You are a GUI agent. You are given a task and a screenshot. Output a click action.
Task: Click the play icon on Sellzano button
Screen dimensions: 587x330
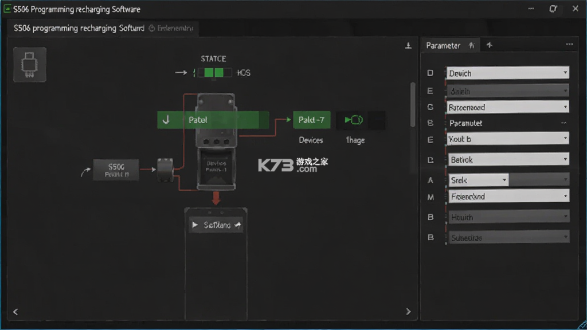pyautogui.click(x=195, y=225)
